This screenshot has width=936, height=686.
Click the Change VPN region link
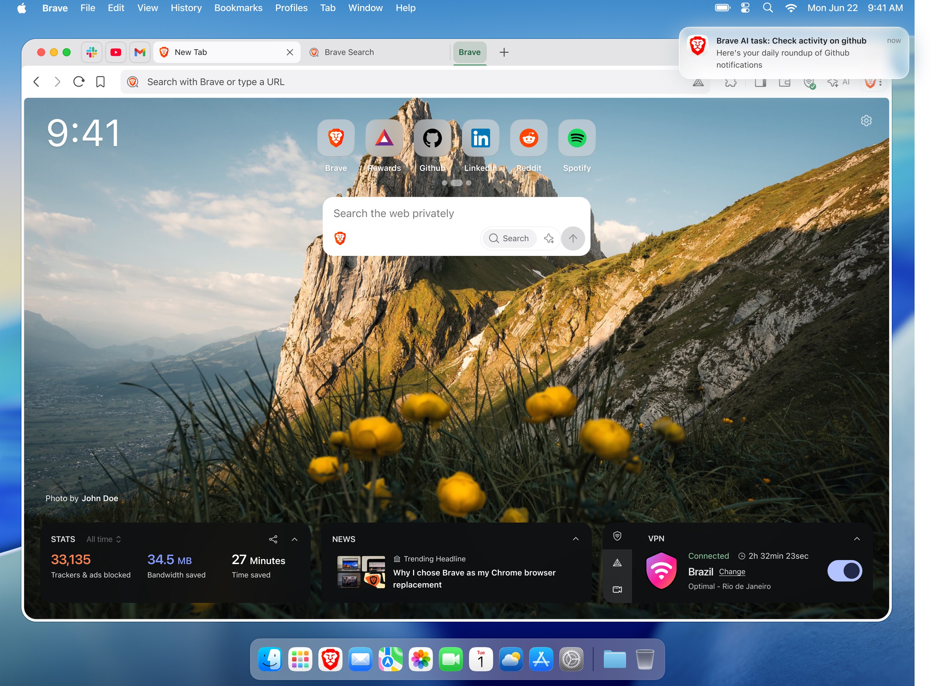(731, 572)
